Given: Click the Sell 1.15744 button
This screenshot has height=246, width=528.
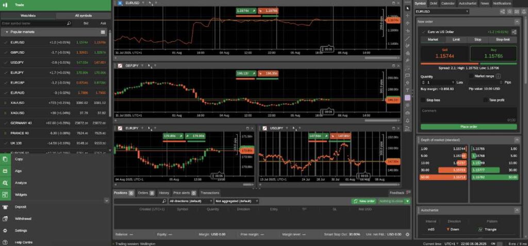Looking at the screenshot, I should (444, 54).
